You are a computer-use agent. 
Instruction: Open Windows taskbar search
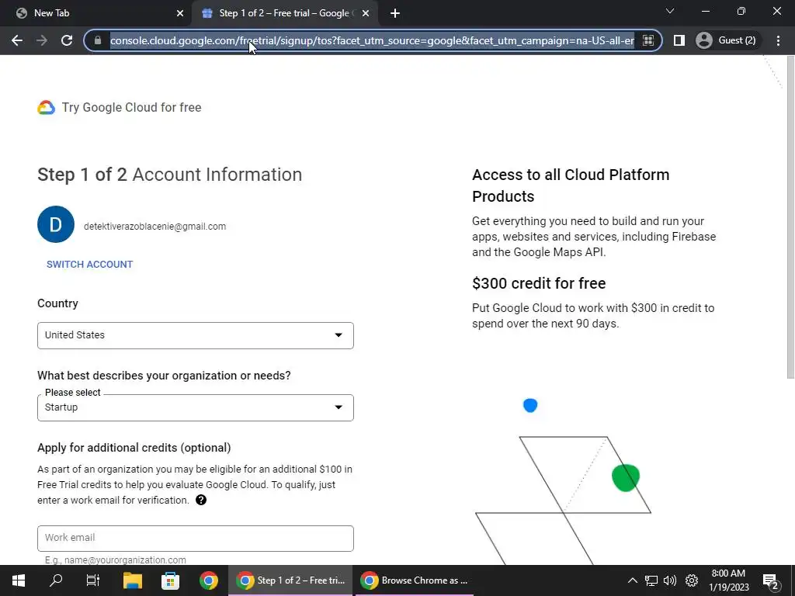(56, 580)
